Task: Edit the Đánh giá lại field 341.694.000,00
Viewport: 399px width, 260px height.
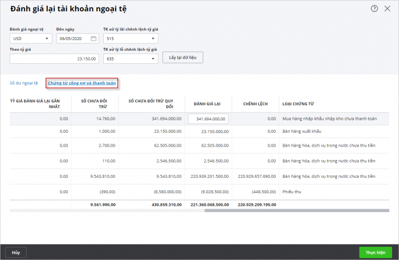Action: (208, 119)
